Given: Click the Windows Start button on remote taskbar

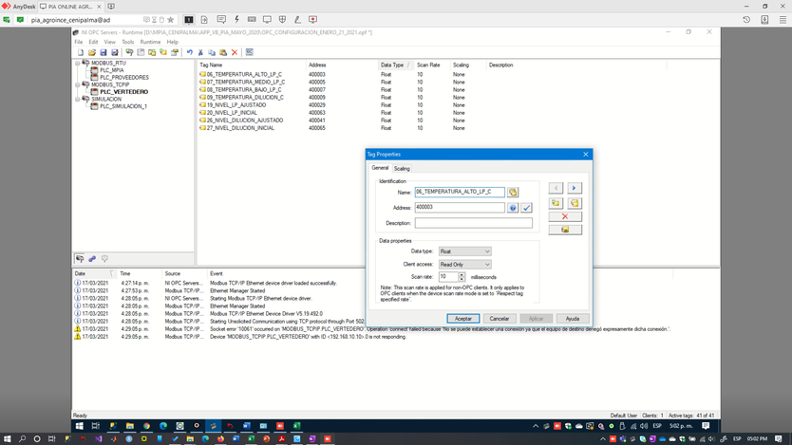Looking at the screenshot, I should coord(80,426).
